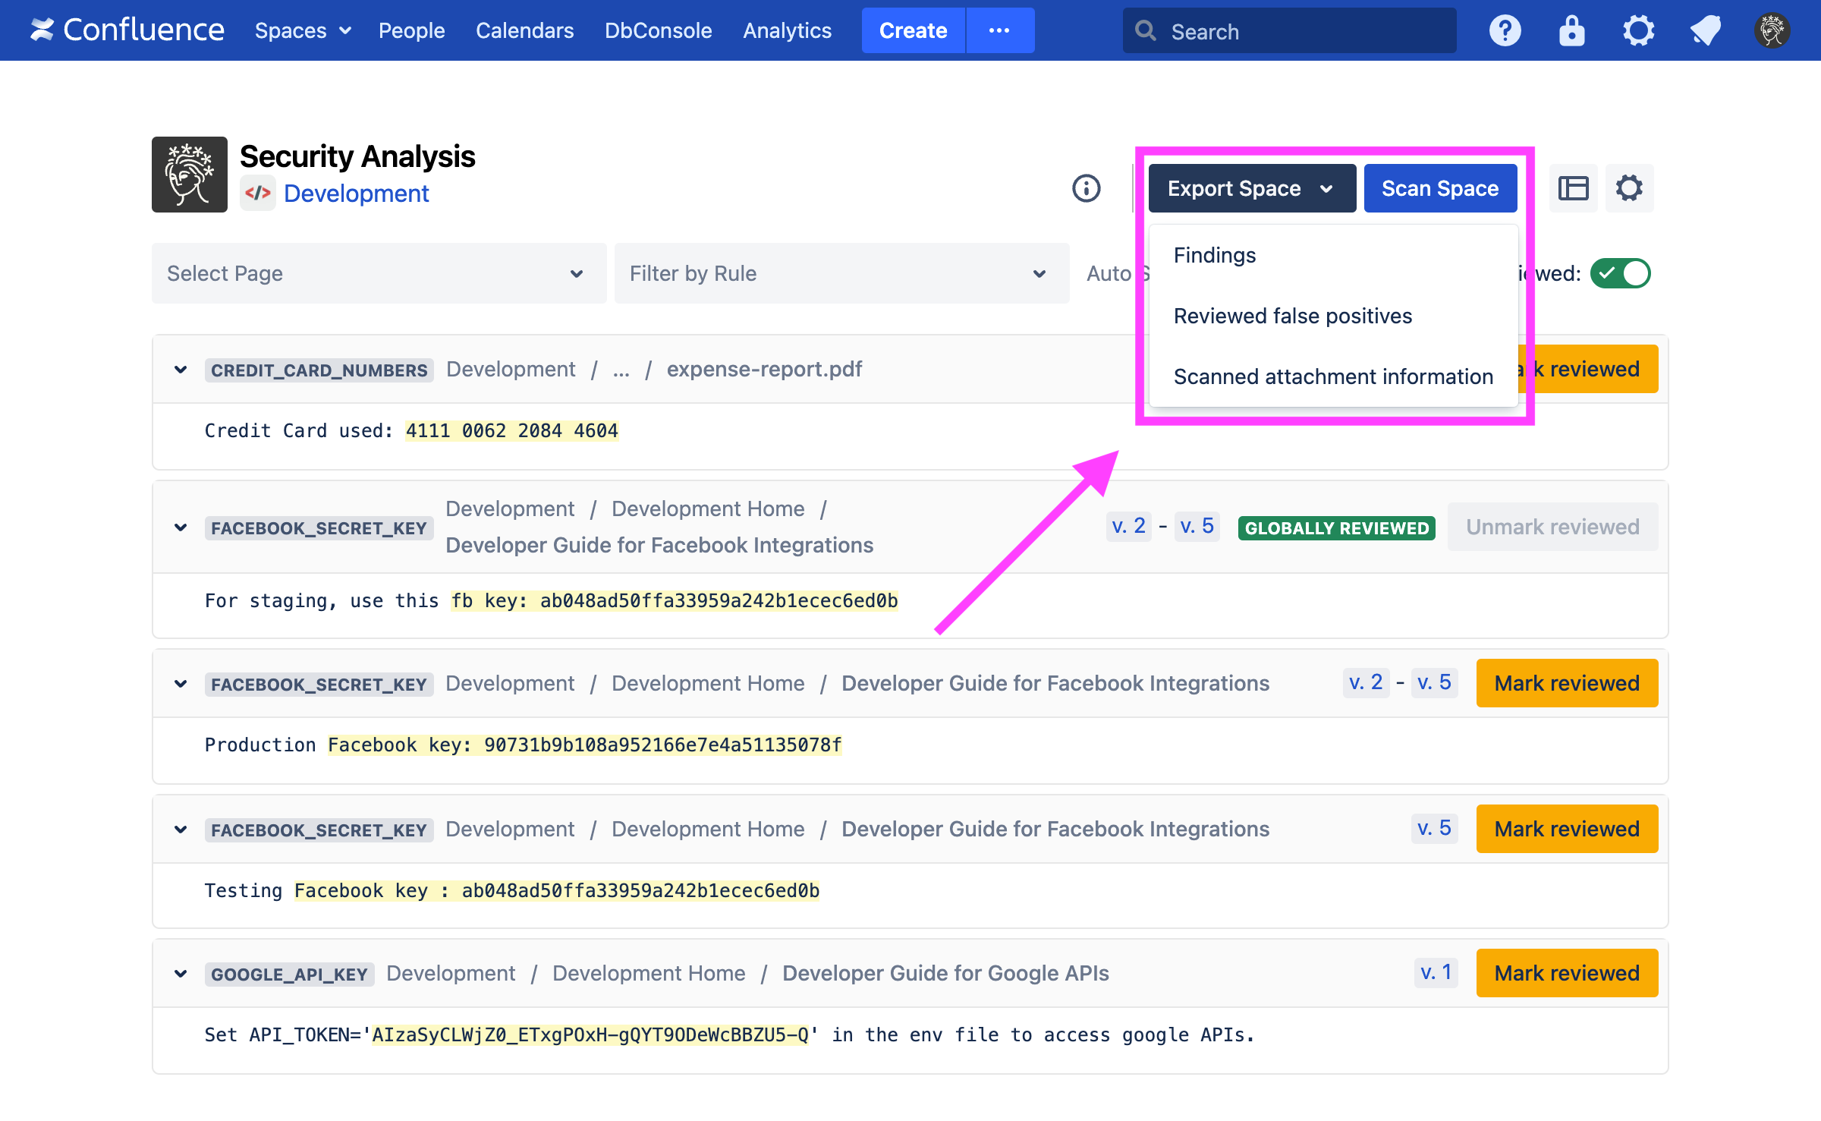
Task: Collapse the GOOGLE_API_KEY finding
Action: (x=181, y=974)
